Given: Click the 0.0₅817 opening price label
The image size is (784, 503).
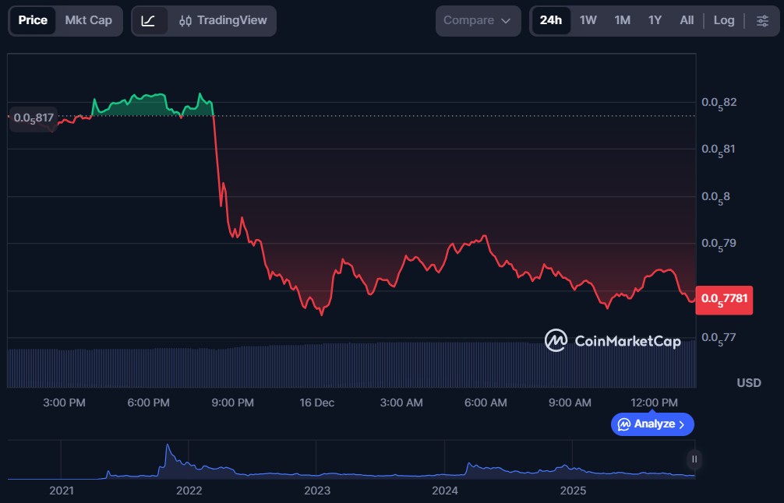Looking at the screenshot, I should click(34, 118).
